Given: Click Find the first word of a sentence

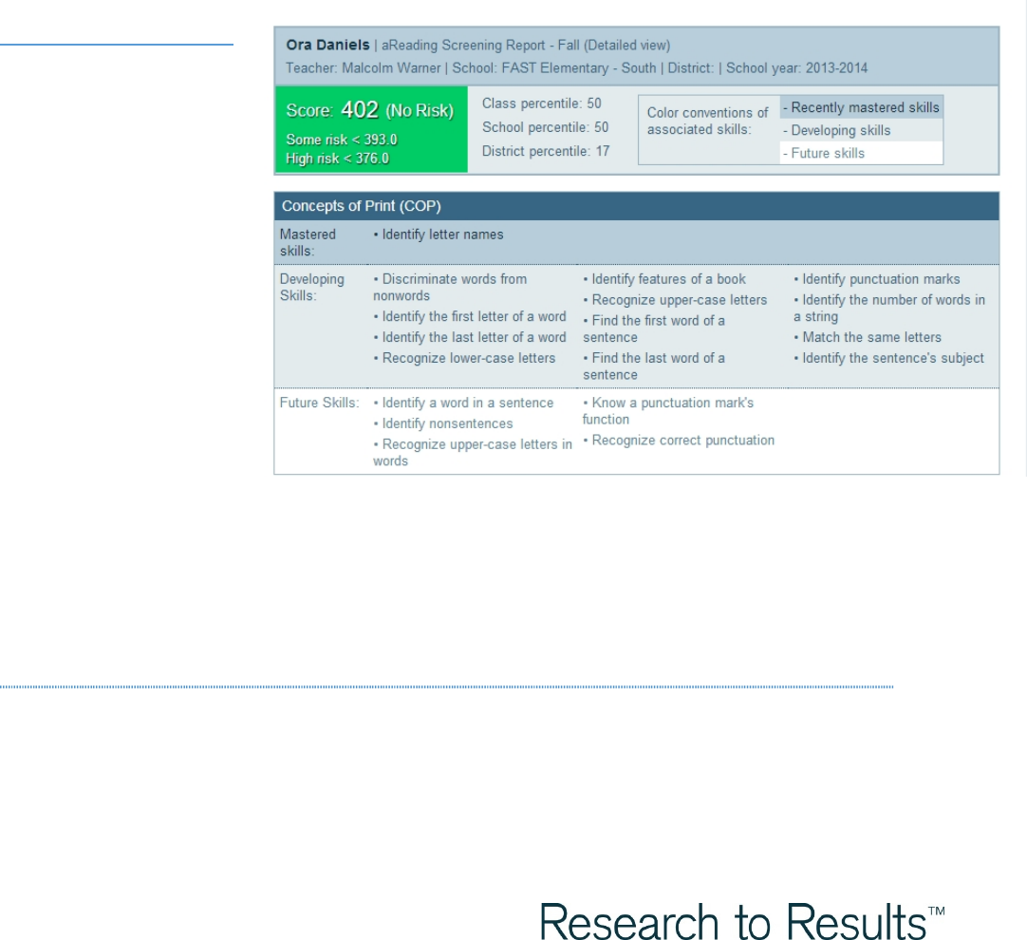Looking at the screenshot, I should [654, 329].
